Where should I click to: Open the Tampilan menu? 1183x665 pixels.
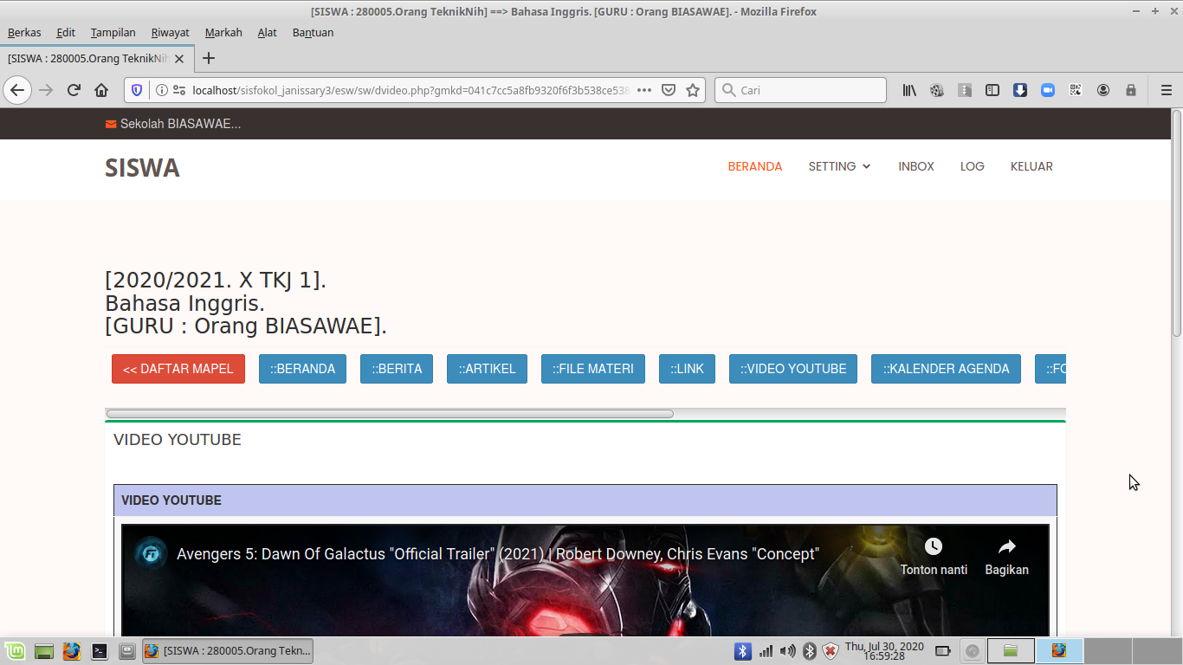[113, 33]
